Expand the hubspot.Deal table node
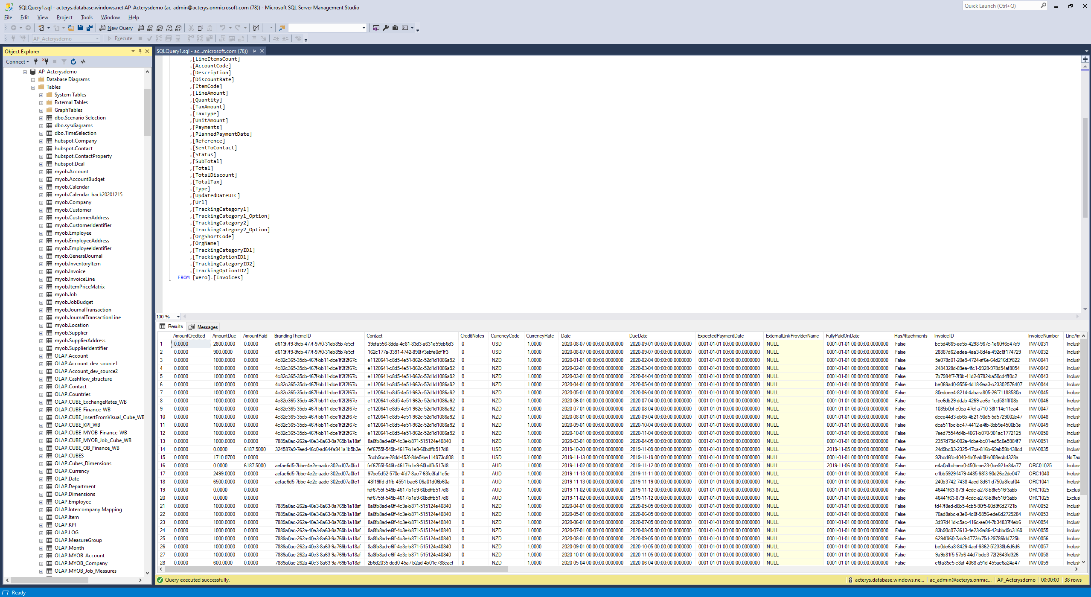The width and height of the screenshot is (1091, 597). click(x=41, y=164)
